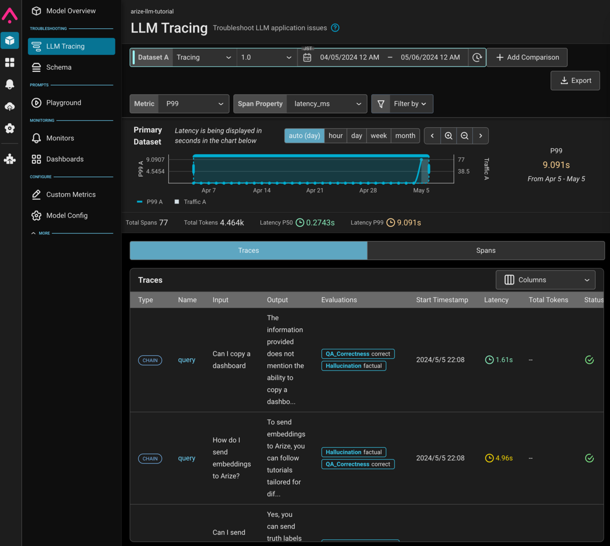The image size is (610, 546).
Task: Click the left handle of chart range
Action: [194, 169]
